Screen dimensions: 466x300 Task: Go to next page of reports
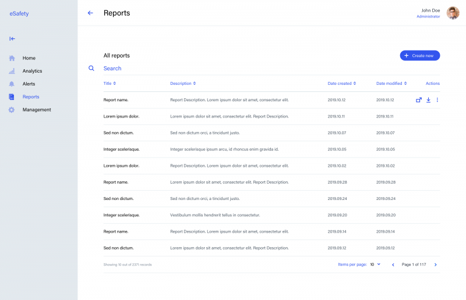click(x=436, y=265)
